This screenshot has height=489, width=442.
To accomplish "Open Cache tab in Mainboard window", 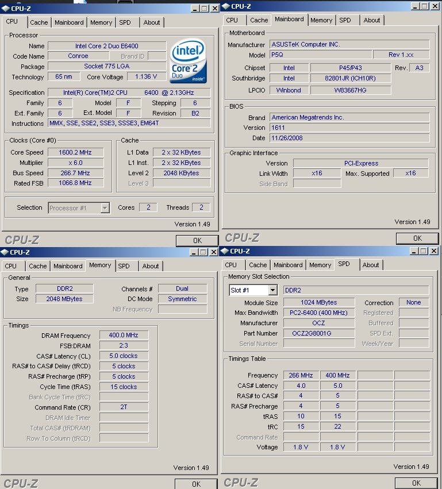I will pos(259,20).
